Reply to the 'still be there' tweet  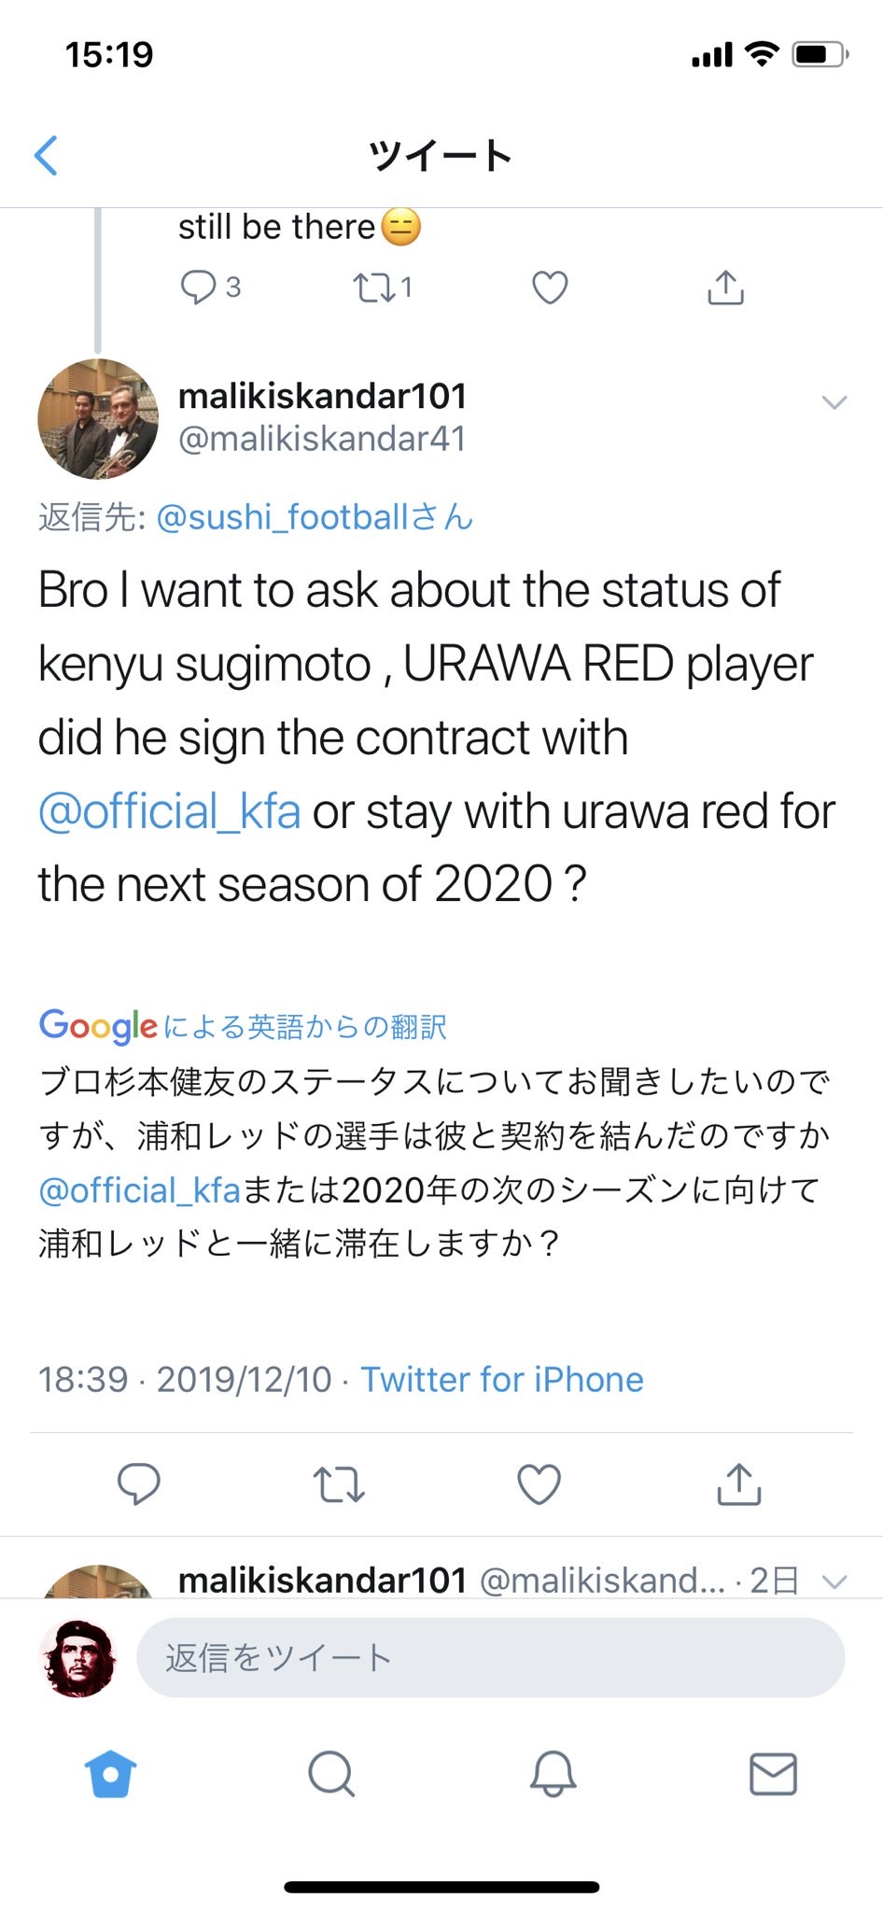[198, 288]
